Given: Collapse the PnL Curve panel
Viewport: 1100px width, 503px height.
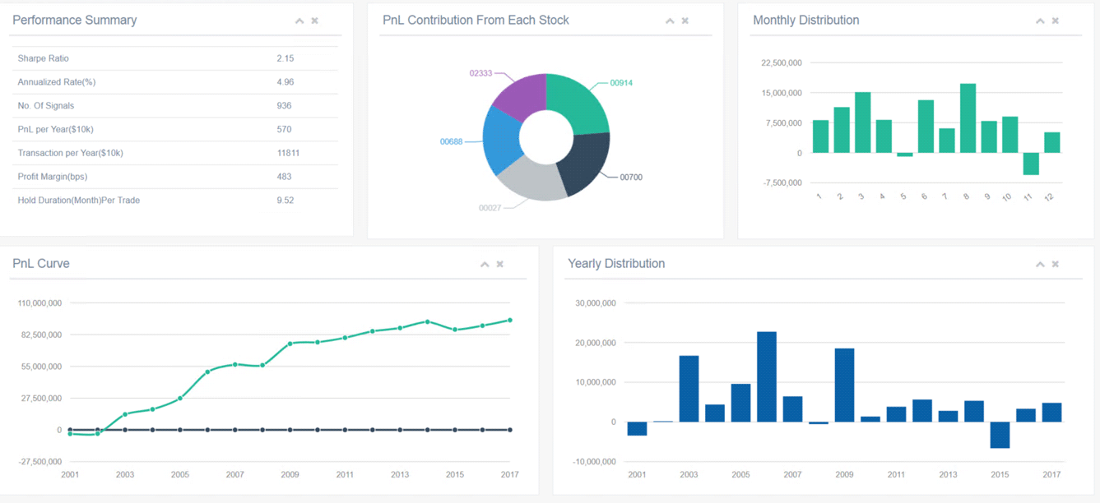Looking at the screenshot, I should coord(485,264).
